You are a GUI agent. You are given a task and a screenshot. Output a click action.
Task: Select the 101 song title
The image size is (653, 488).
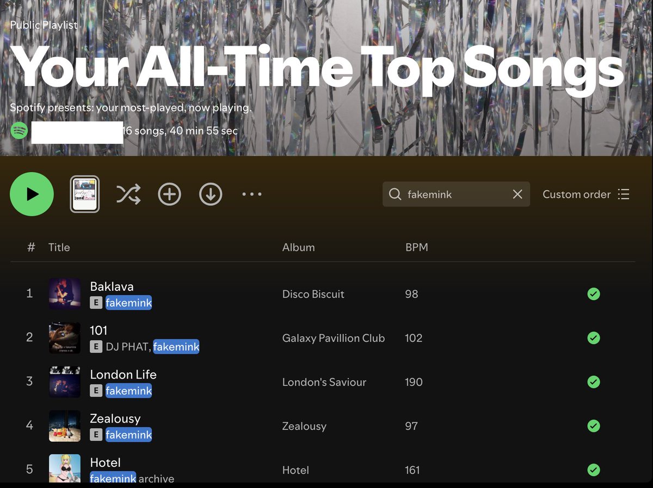98,331
